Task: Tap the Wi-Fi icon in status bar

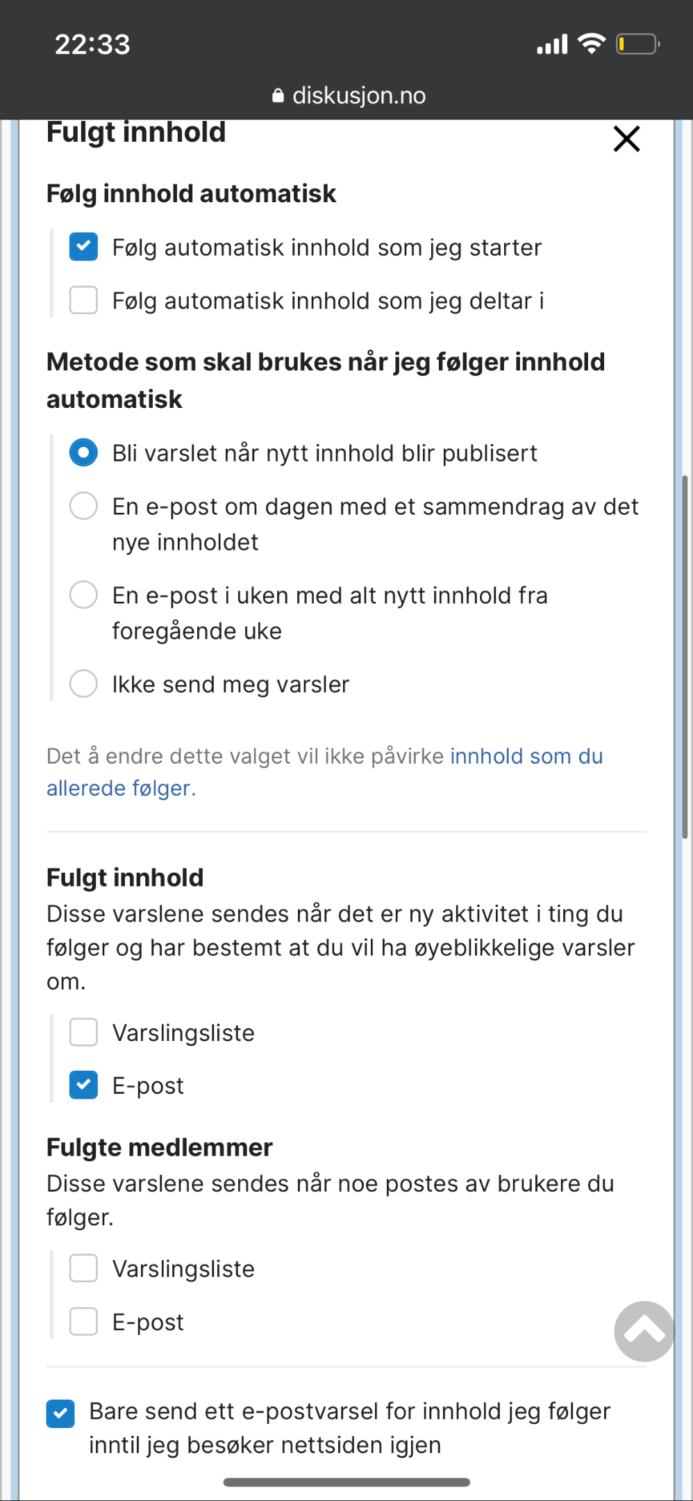Action: (x=592, y=44)
